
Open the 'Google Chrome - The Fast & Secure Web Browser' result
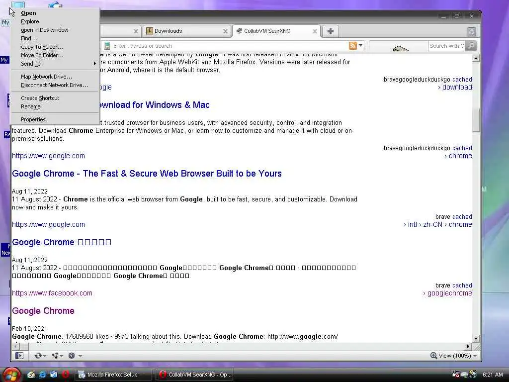coord(147,174)
